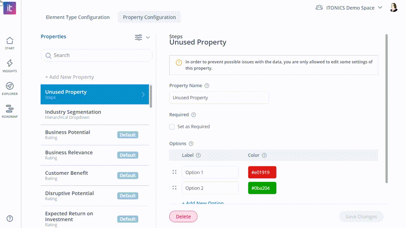Click the + Add New Property link
This screenshot has height=228, width=406.
[x=69, y=77]
